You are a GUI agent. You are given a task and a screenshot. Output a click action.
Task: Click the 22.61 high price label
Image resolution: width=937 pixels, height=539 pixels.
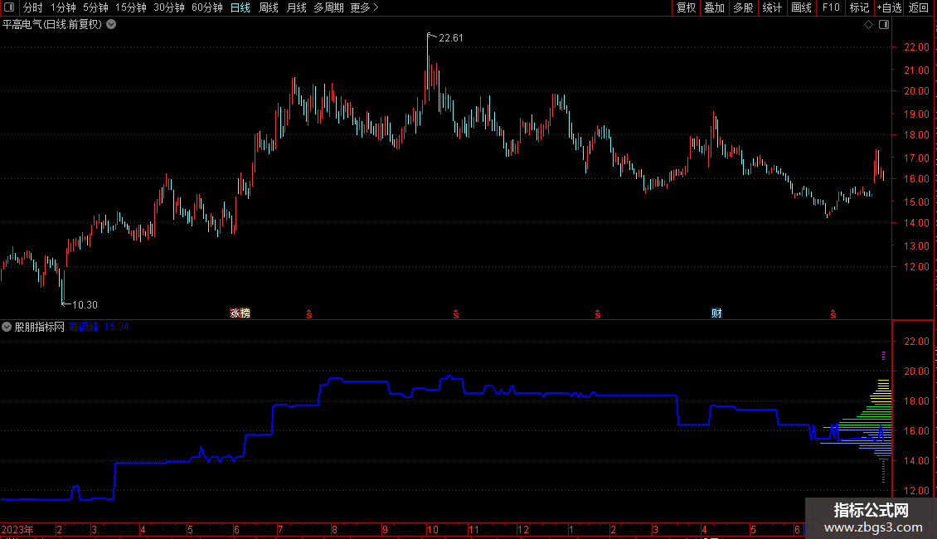click(x=450, y=37)
